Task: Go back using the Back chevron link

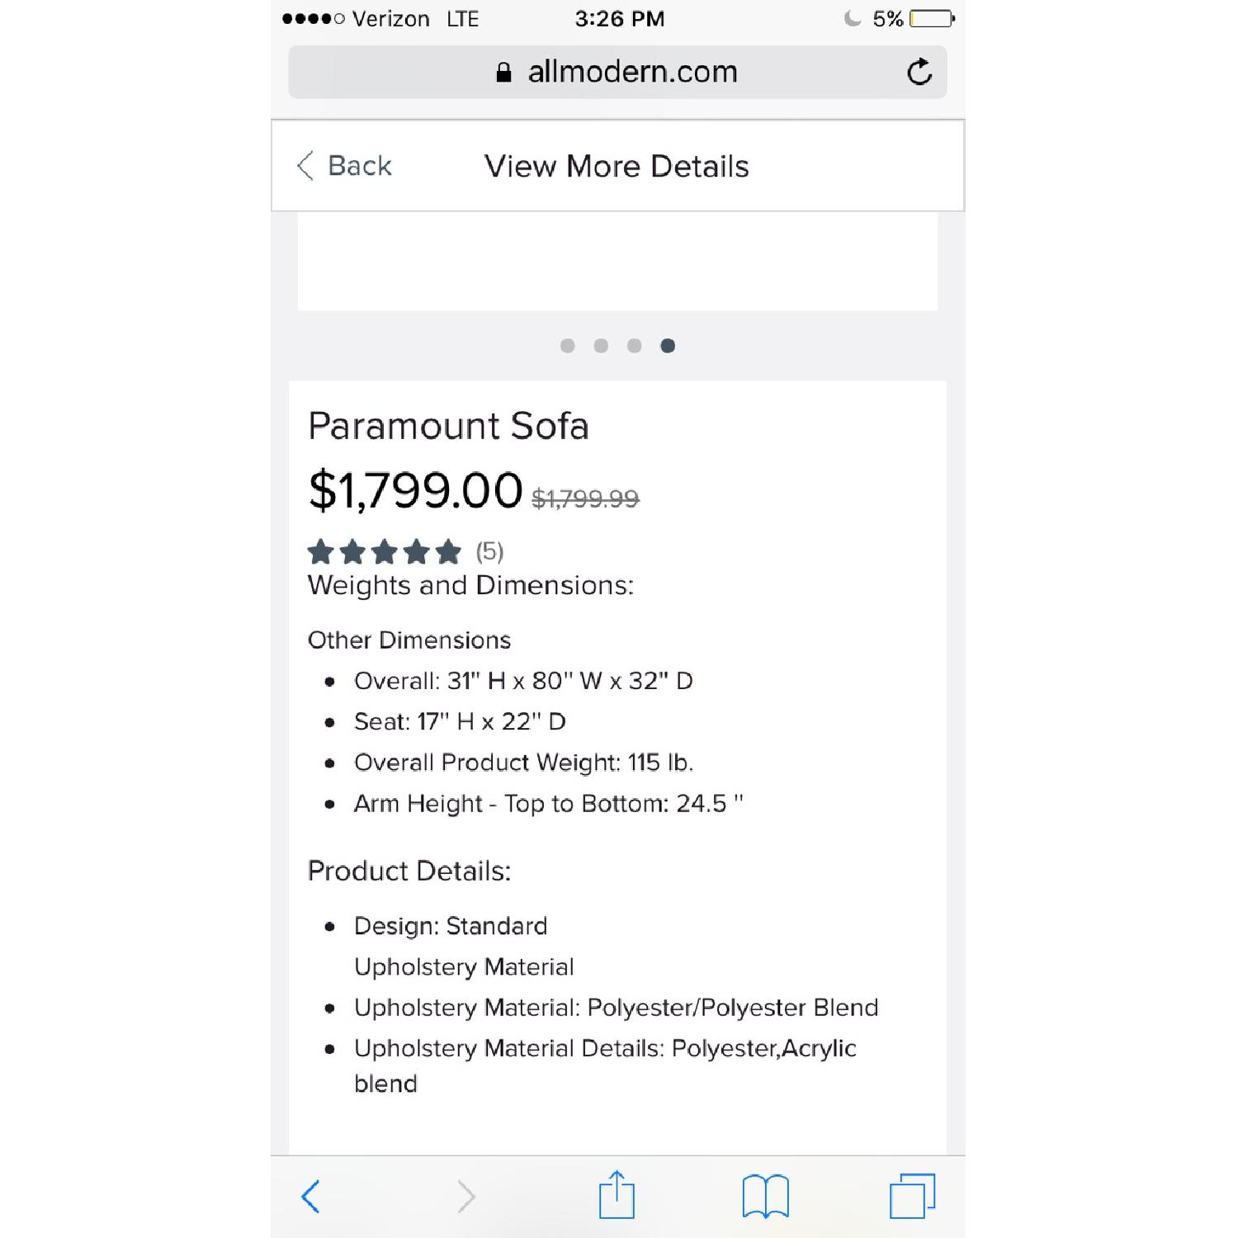Action: click(x=344, y=166)
